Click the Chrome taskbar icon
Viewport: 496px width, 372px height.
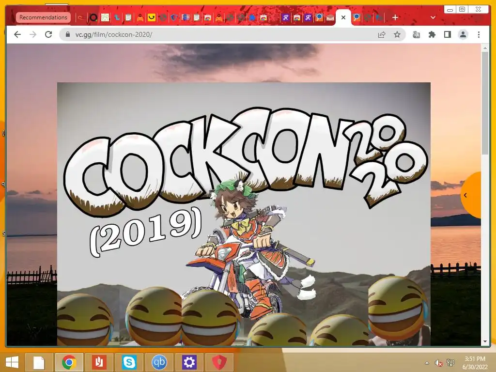tap(69, 362)
